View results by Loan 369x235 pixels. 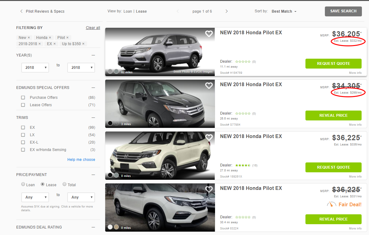tap(127, 11)
